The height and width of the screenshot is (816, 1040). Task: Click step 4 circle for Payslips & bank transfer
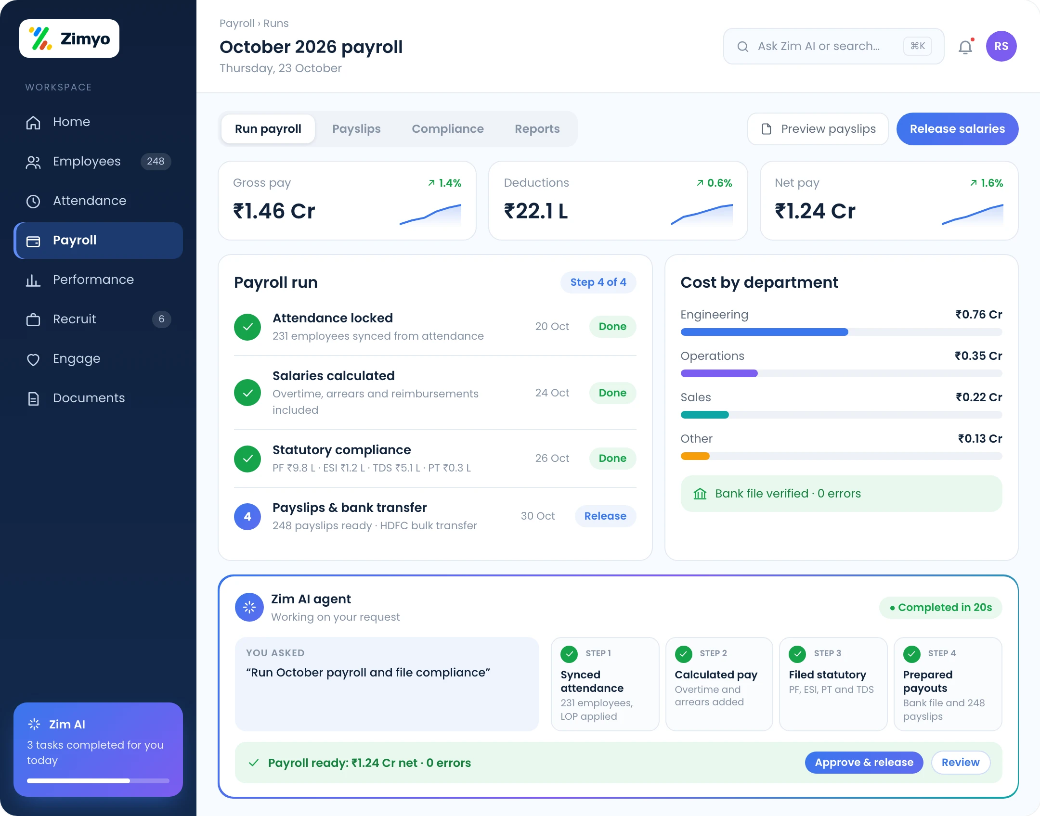pos(247,516)
